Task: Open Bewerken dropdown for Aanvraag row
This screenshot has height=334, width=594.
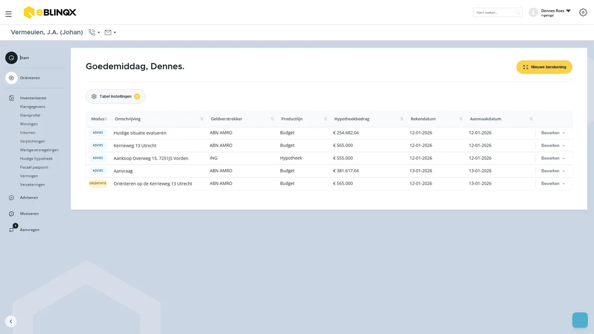Action: 553,171
